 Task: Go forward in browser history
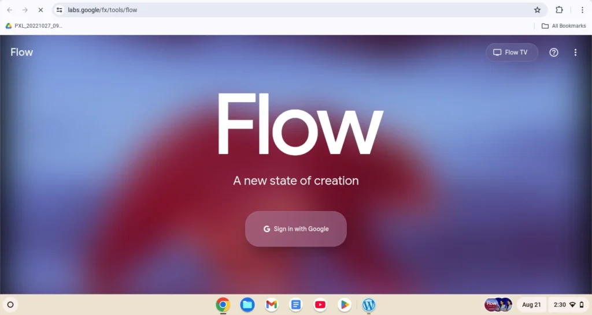point(25,10)
